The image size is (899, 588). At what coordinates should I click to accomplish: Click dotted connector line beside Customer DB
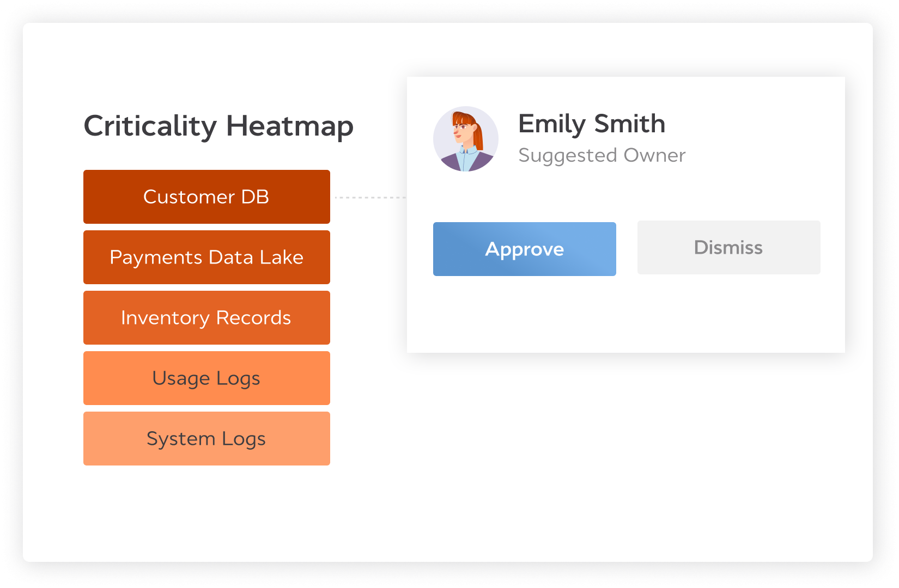[x=369, y=197]
